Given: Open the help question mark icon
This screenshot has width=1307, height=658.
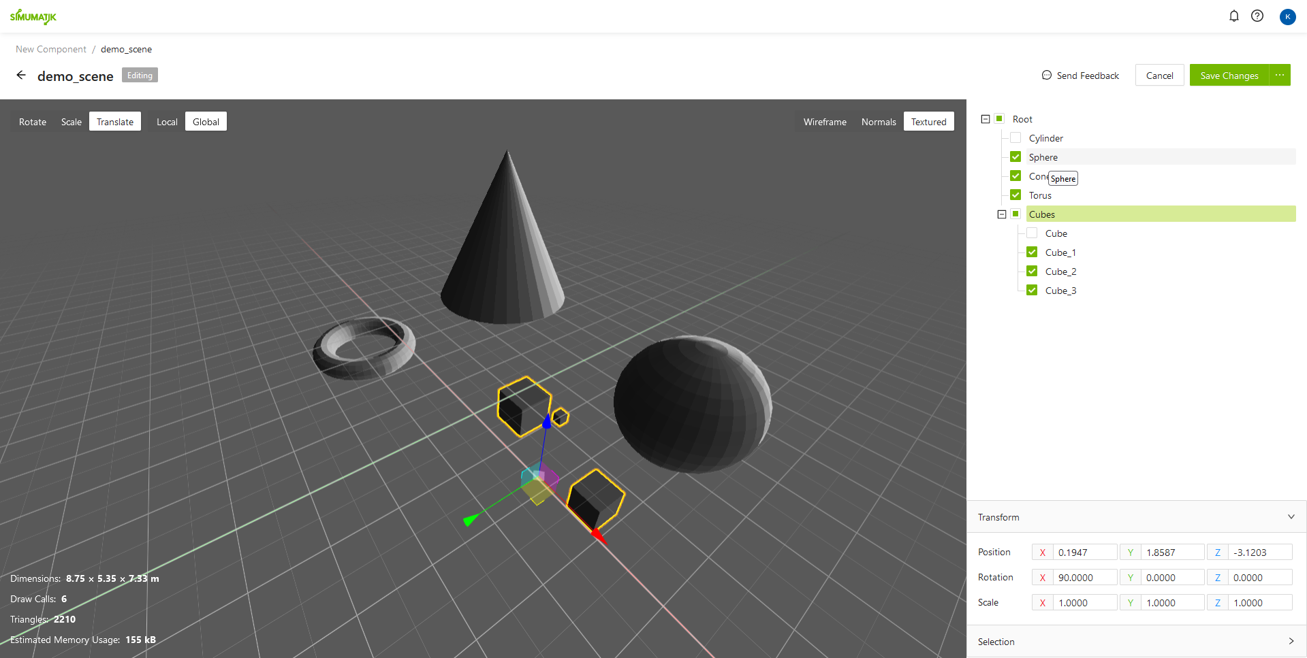Looking at the screenshot, I should pyautogui.click(x=1257, y=16).
